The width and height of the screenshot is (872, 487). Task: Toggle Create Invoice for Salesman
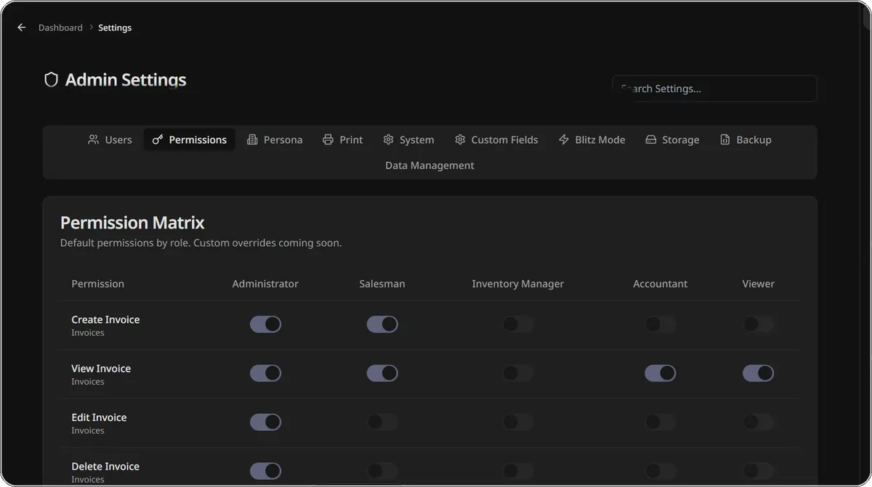coord(382,324)
